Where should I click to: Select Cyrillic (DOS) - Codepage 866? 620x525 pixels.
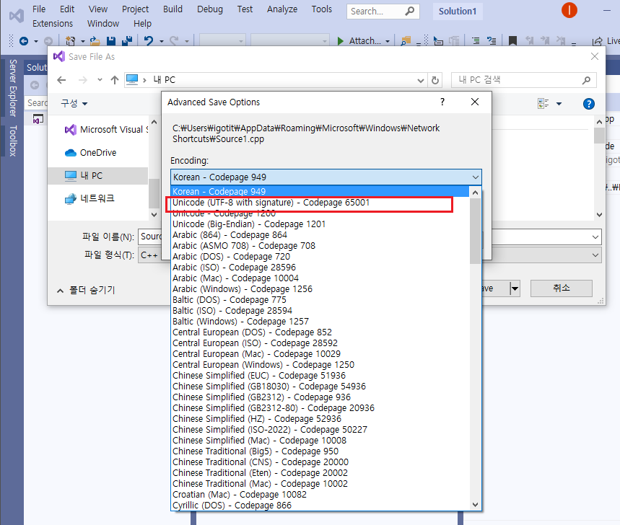click(320, 506)
